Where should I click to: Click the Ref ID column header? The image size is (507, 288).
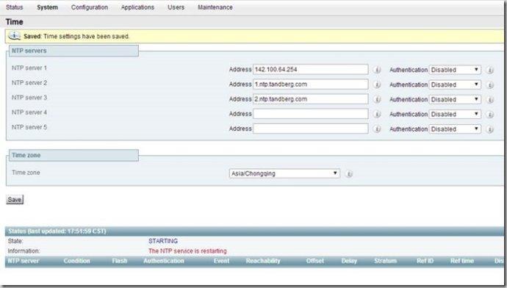(x=425, y=261)
